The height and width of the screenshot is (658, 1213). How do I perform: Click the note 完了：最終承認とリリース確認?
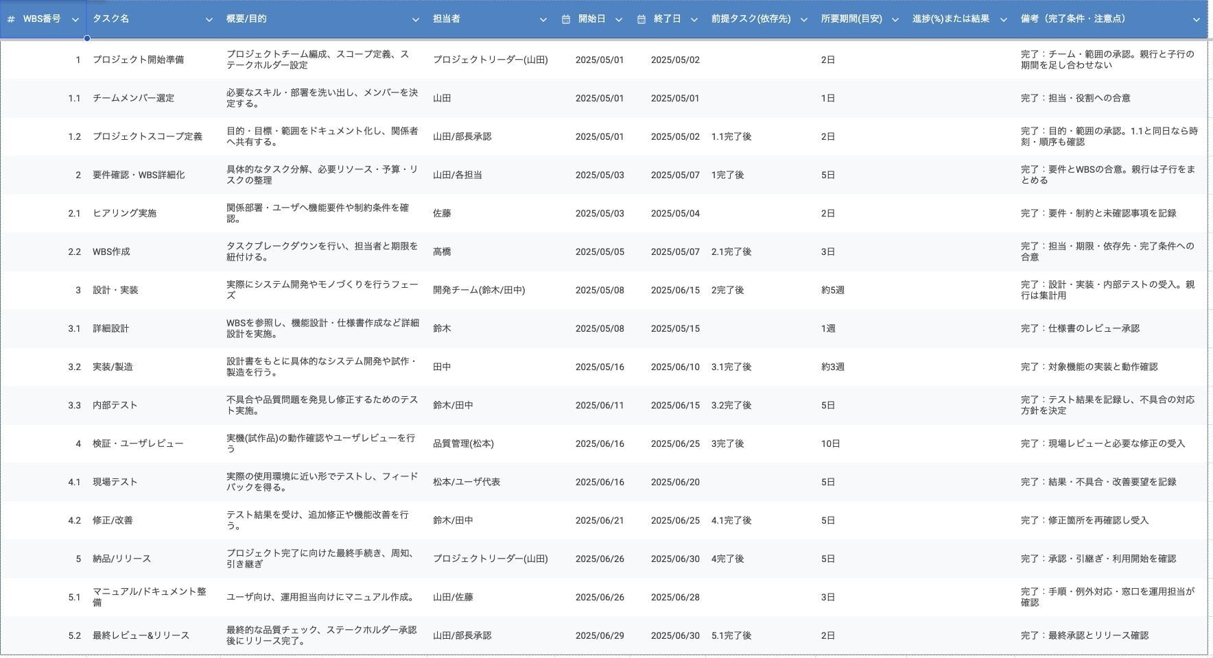[x=1084, y=635]
